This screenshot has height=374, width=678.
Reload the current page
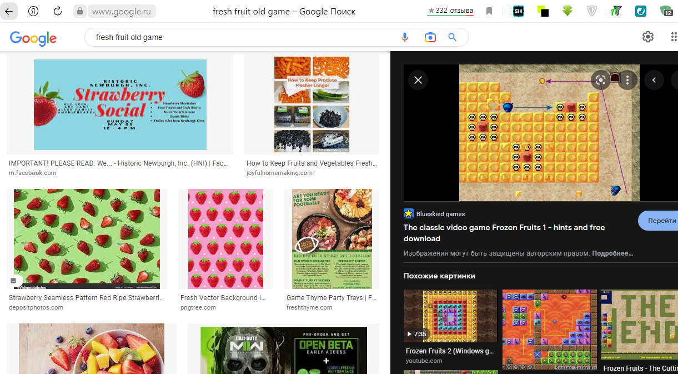58,11
